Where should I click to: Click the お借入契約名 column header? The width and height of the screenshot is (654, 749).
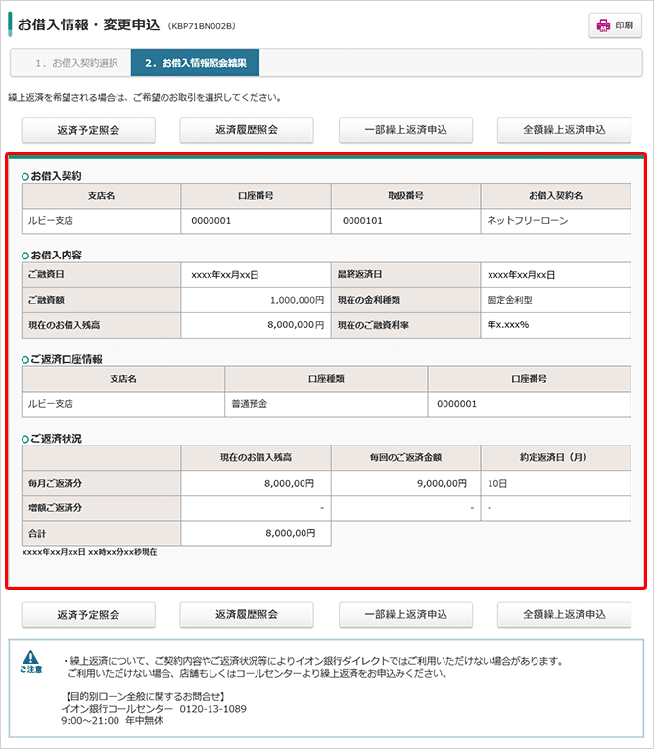(x=555, y=196)
